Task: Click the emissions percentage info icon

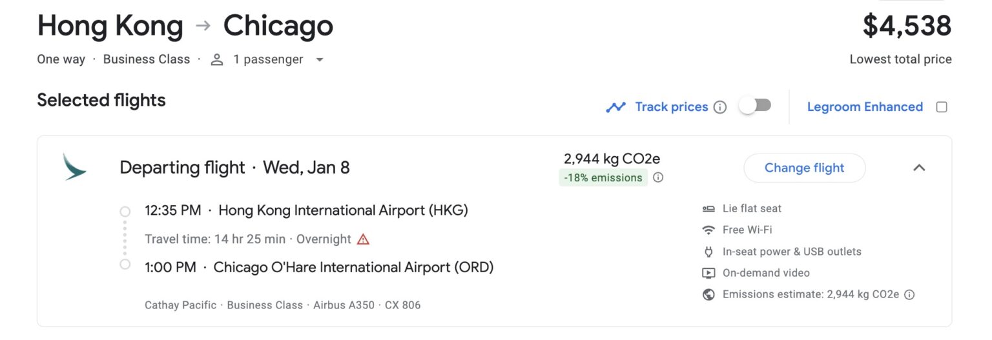Action: click(658, 177)
